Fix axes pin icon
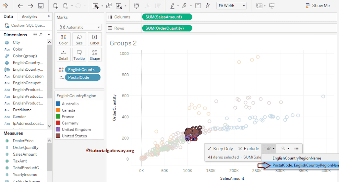339x182 pixels. tap(208, 6)
